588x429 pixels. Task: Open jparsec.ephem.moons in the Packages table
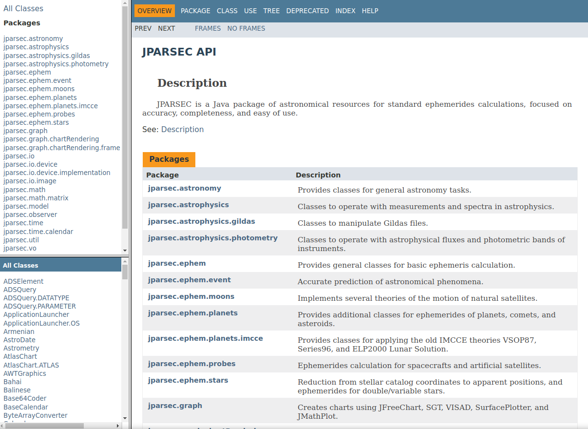tap(191, 296)
